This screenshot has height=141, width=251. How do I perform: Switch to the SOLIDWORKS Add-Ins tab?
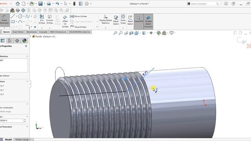79,32
